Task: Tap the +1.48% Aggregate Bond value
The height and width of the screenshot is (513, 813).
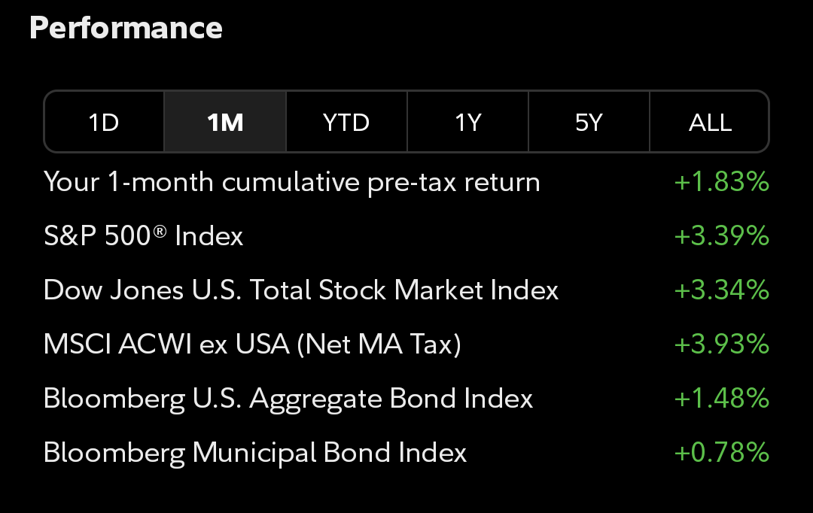Action: [722, 398]
